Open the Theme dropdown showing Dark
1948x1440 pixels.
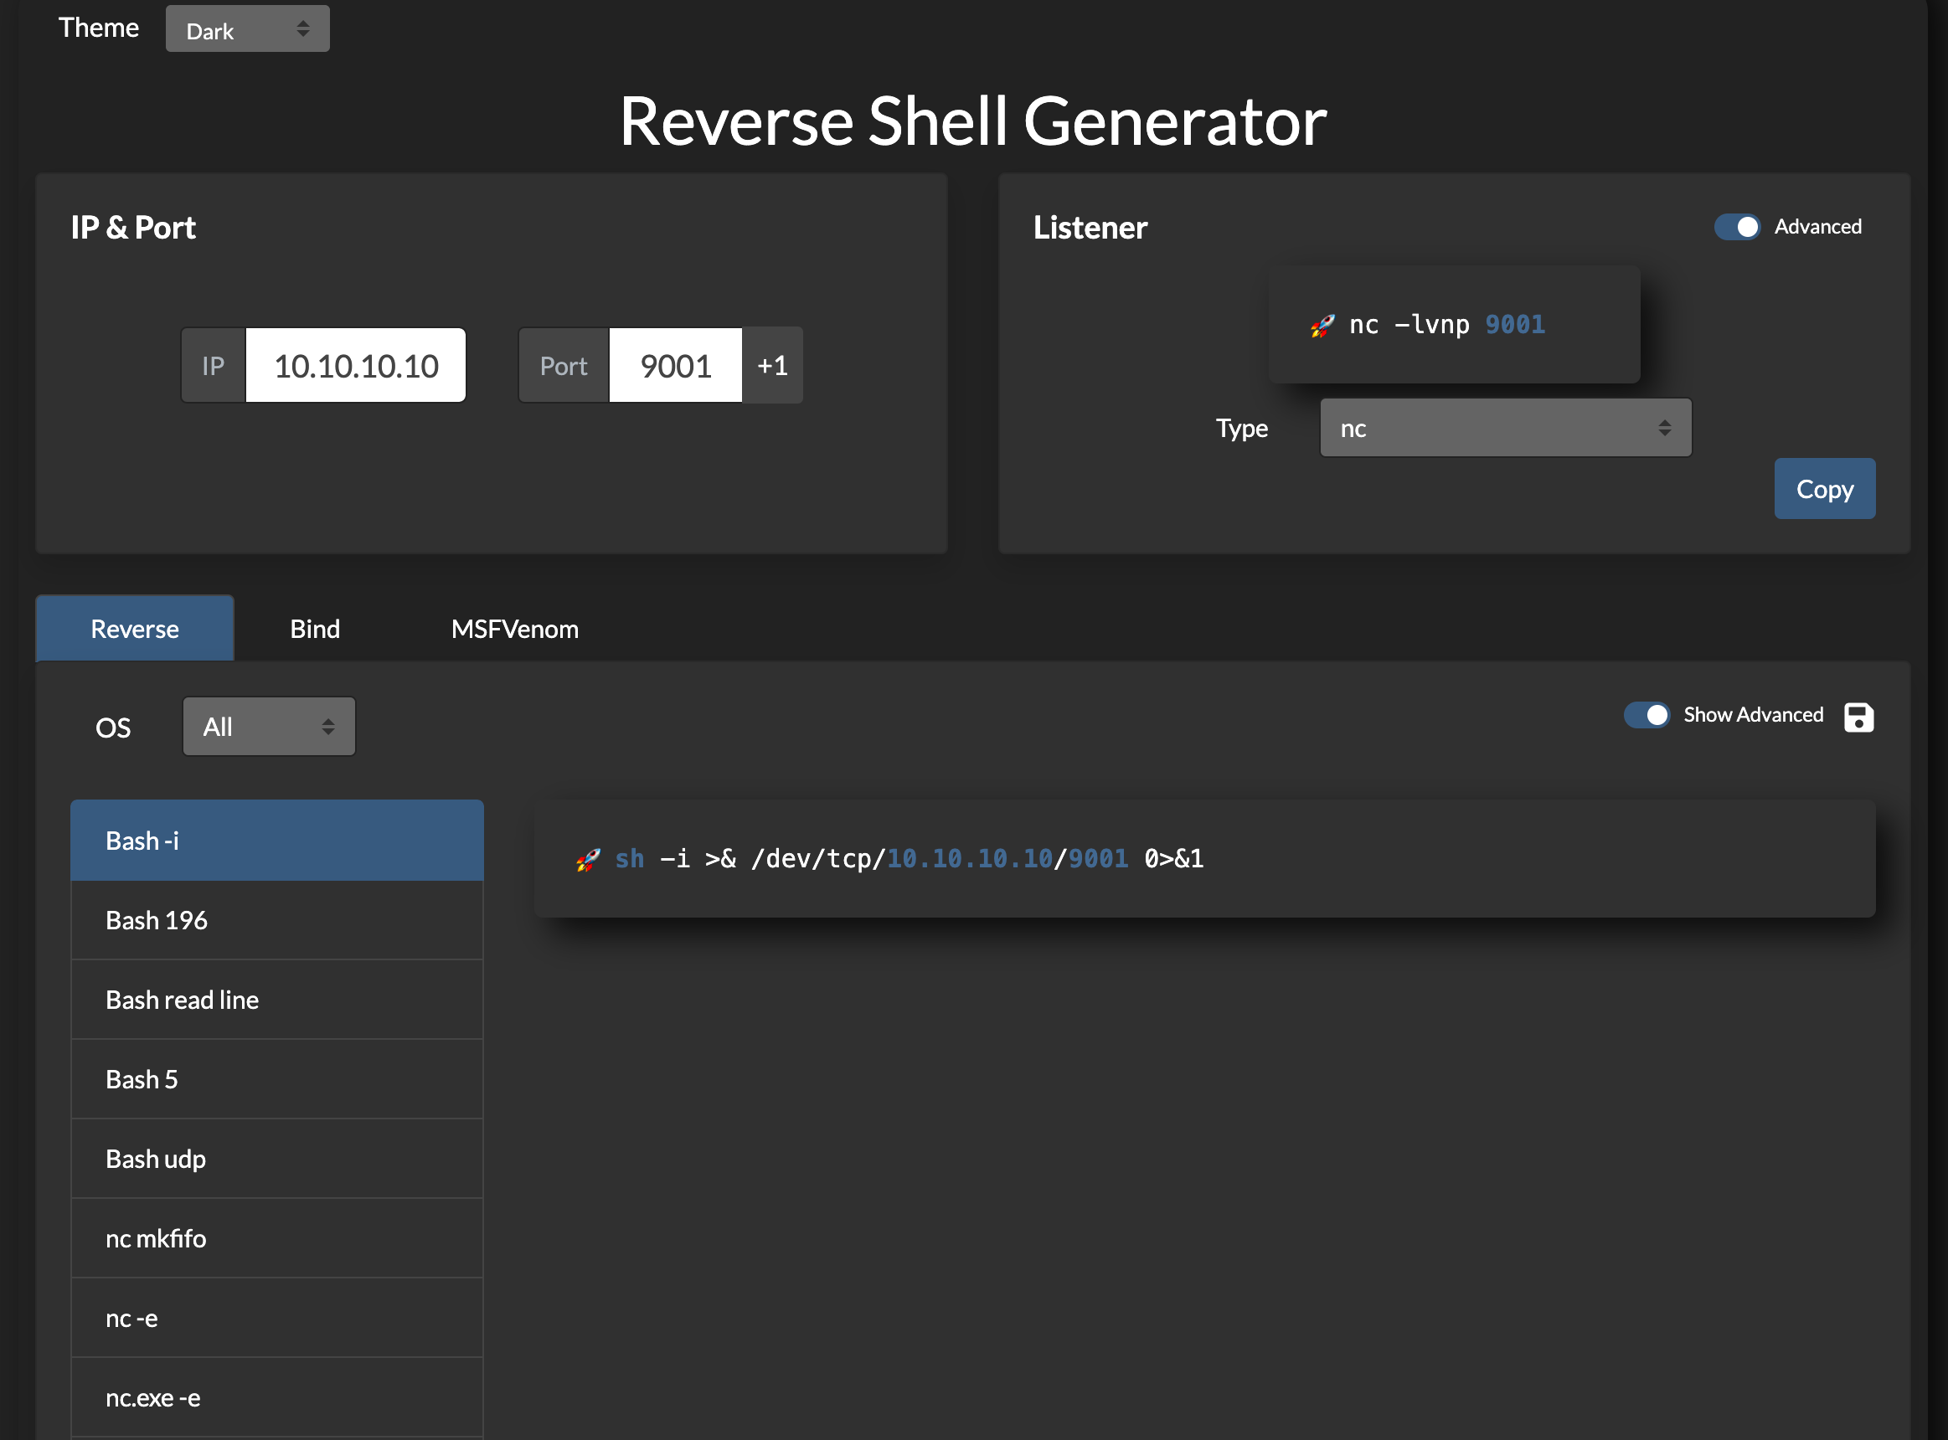[248, 29]
